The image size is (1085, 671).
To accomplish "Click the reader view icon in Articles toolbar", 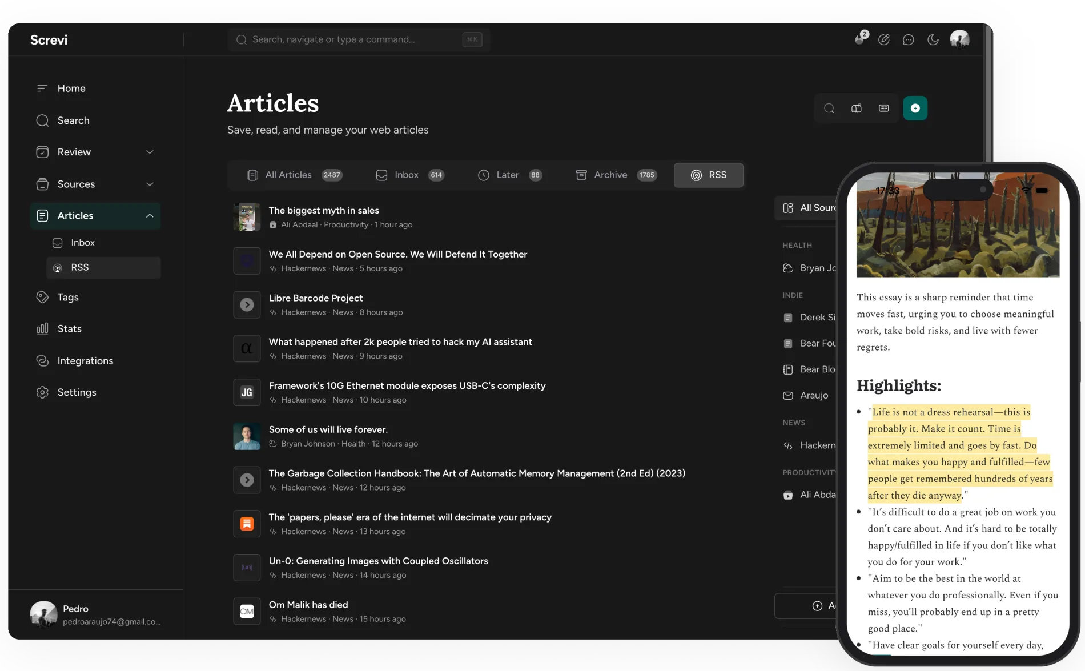I will click(x=857, y=109).
